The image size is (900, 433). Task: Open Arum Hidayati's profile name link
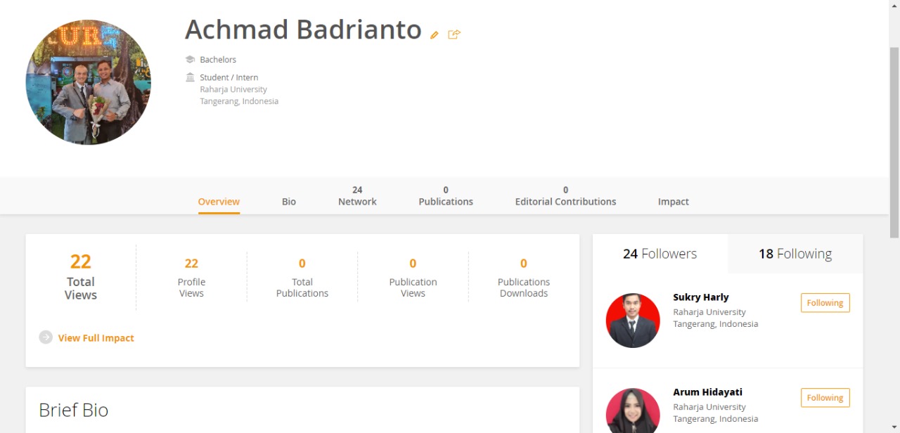(707, 392)
